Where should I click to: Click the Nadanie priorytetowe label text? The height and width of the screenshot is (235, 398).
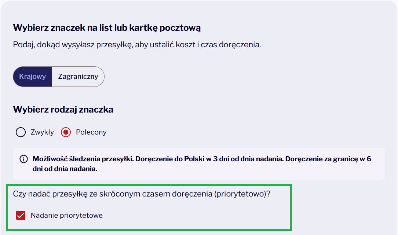pos(67,216)
